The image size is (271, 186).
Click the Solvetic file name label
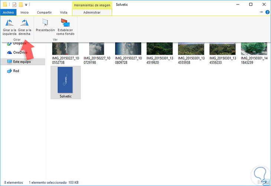coord(66,96)
